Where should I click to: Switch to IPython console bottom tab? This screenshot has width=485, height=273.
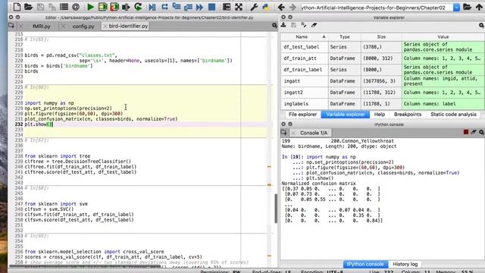[x=365, y=264]
